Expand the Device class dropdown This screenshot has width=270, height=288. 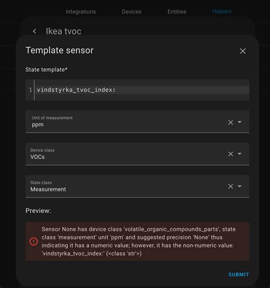pyautogui.click(x=240, y=154)
